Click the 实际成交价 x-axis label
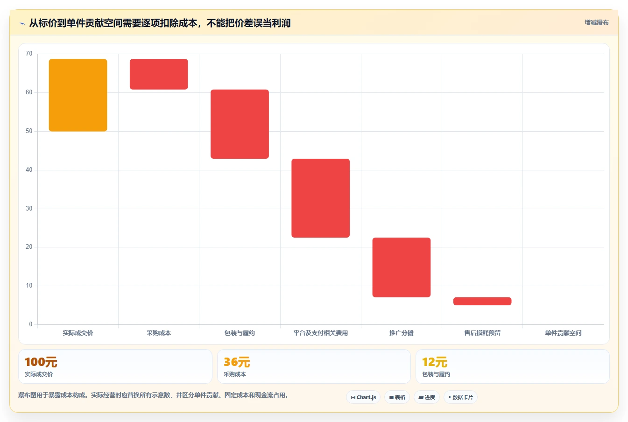 pyautogui.click(x=78, y=333)
